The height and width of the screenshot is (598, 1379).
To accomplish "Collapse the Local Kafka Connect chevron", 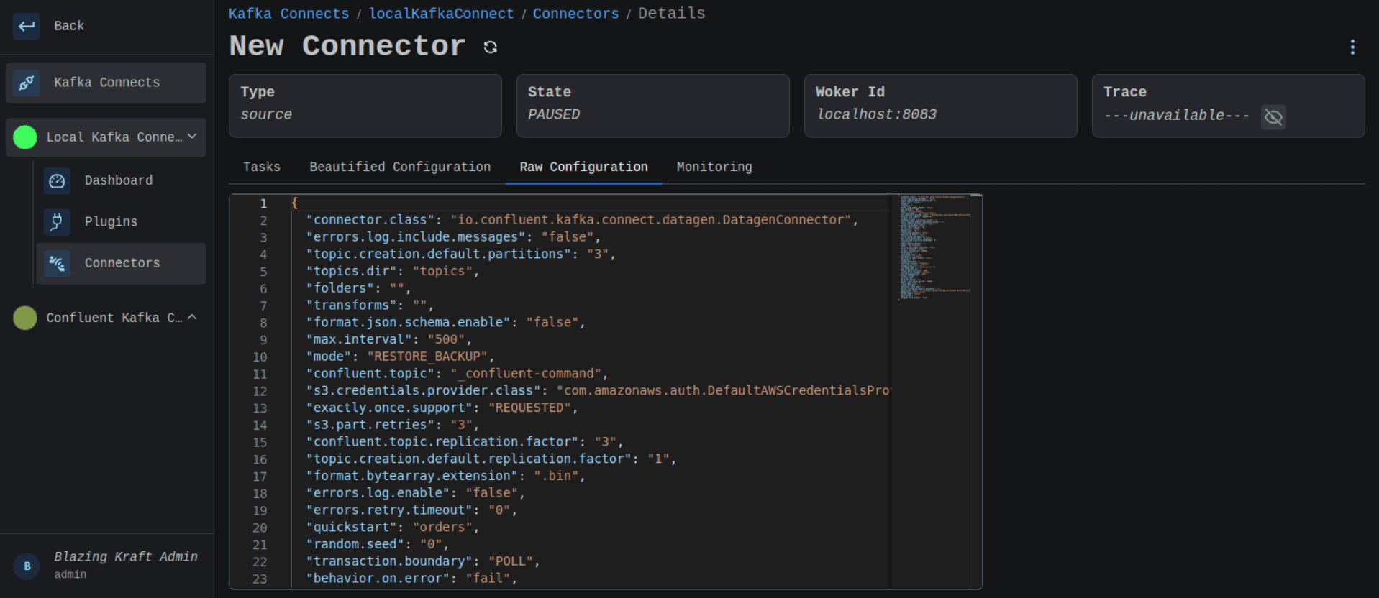I will pos(192,137).
